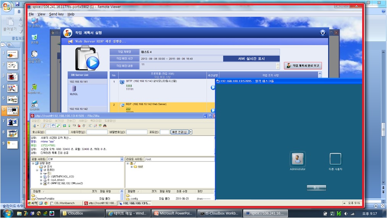Click the 1111 link in SFTP row
Image resolution: width=387 pixels, height=218 pixels.
click(129, 86)
